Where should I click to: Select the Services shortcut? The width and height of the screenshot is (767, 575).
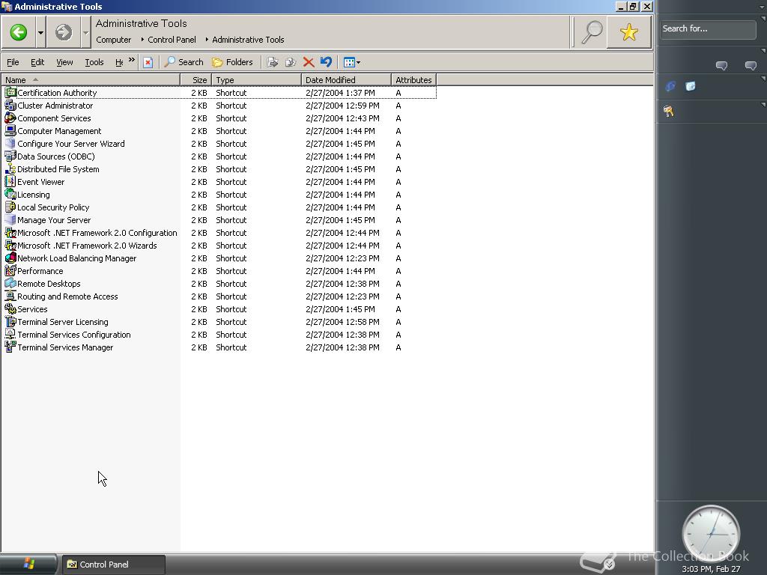pyautogui.click(x=32, y=309)
